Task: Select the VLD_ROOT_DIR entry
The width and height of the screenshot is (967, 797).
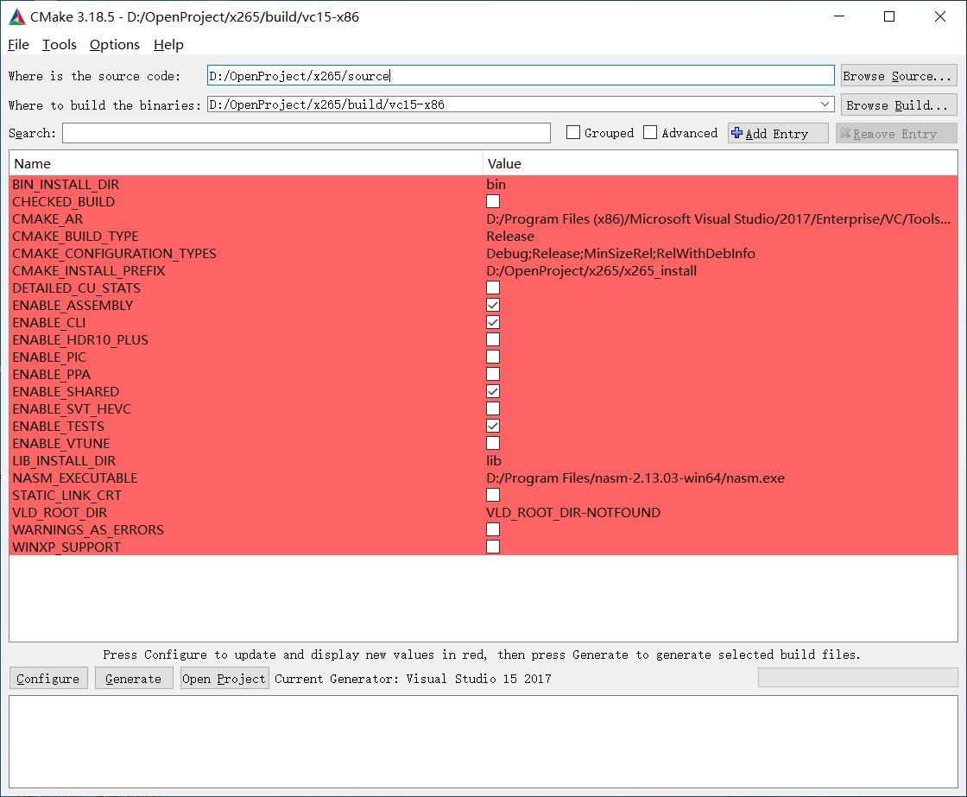Action: [60, 513]
